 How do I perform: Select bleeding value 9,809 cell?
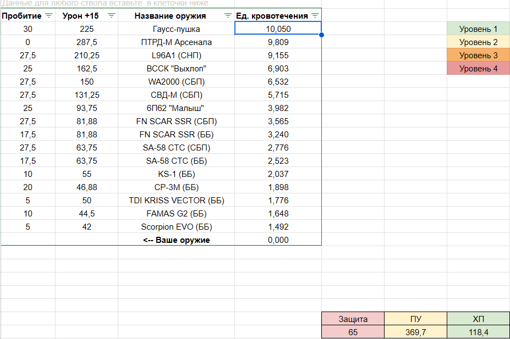point(278,42)
